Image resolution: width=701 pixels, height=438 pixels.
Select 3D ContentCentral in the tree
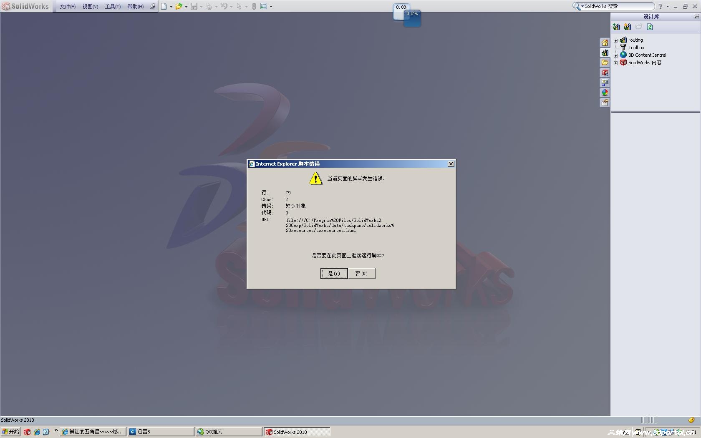[647, 55]
